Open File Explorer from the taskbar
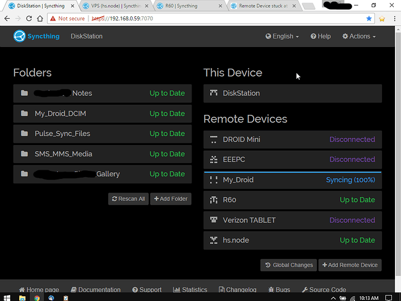The width and height of the screenshot is (401, 301). point(22,298)
